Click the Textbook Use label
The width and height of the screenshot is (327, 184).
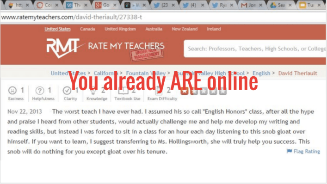tap(127, 98)
